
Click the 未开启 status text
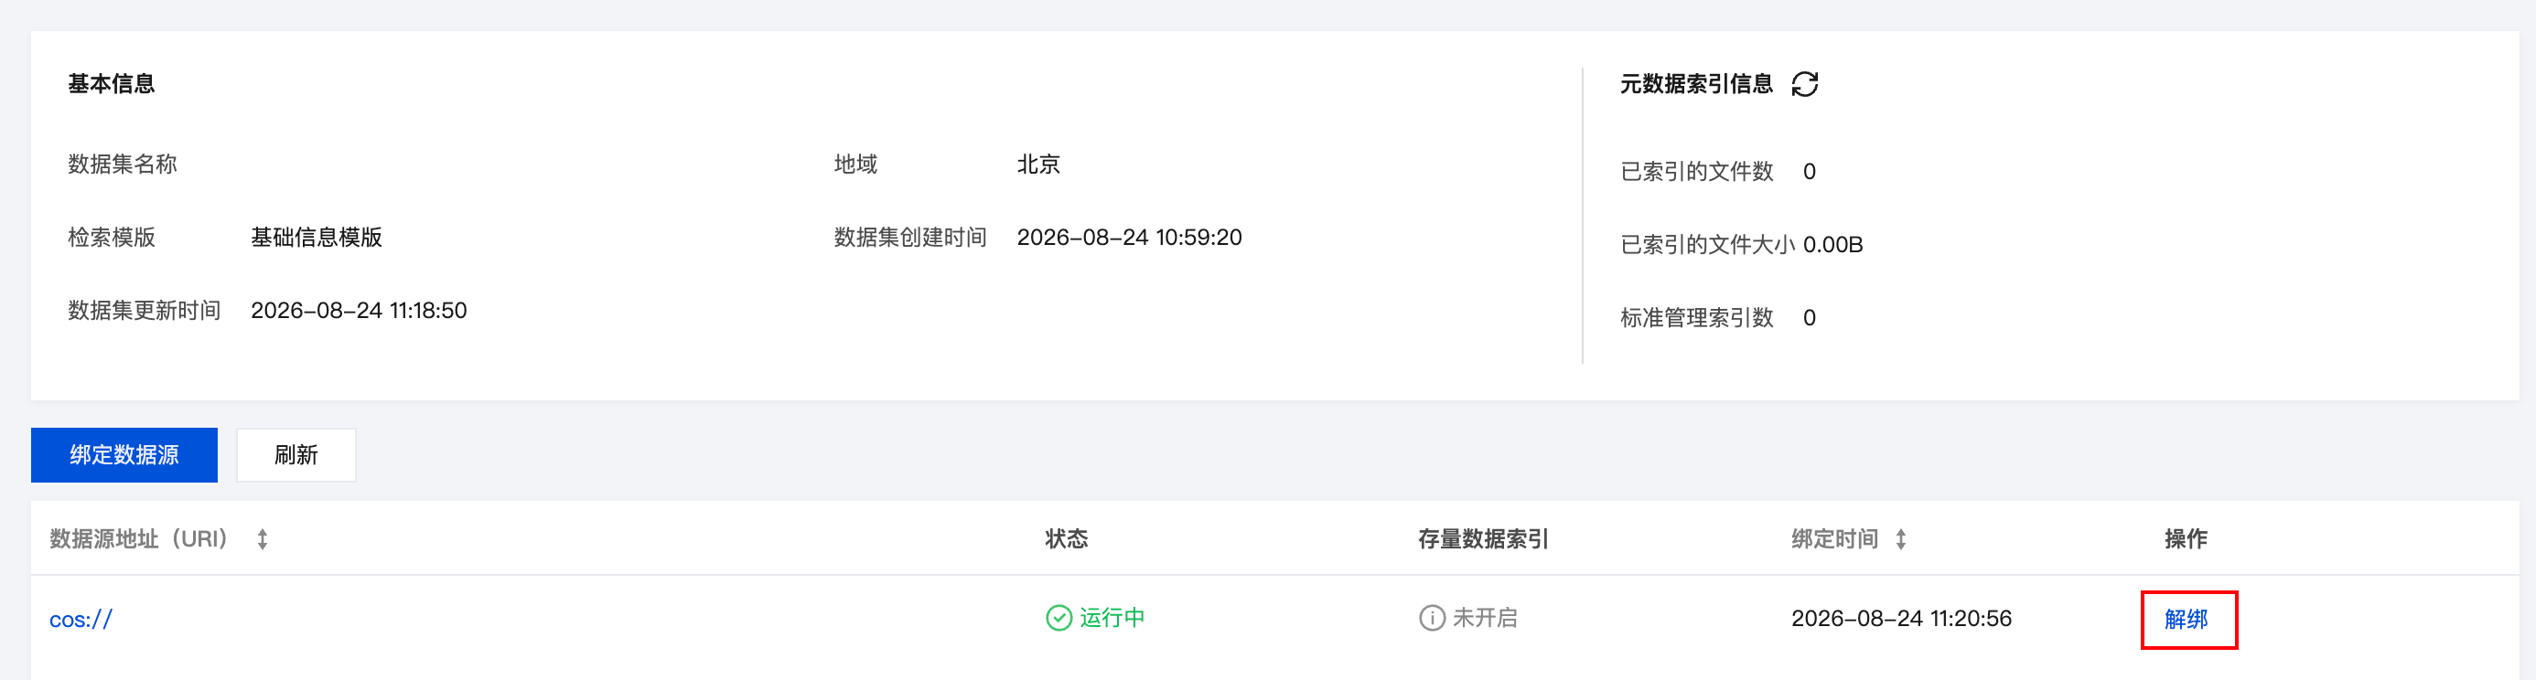tap(1485, 618)
